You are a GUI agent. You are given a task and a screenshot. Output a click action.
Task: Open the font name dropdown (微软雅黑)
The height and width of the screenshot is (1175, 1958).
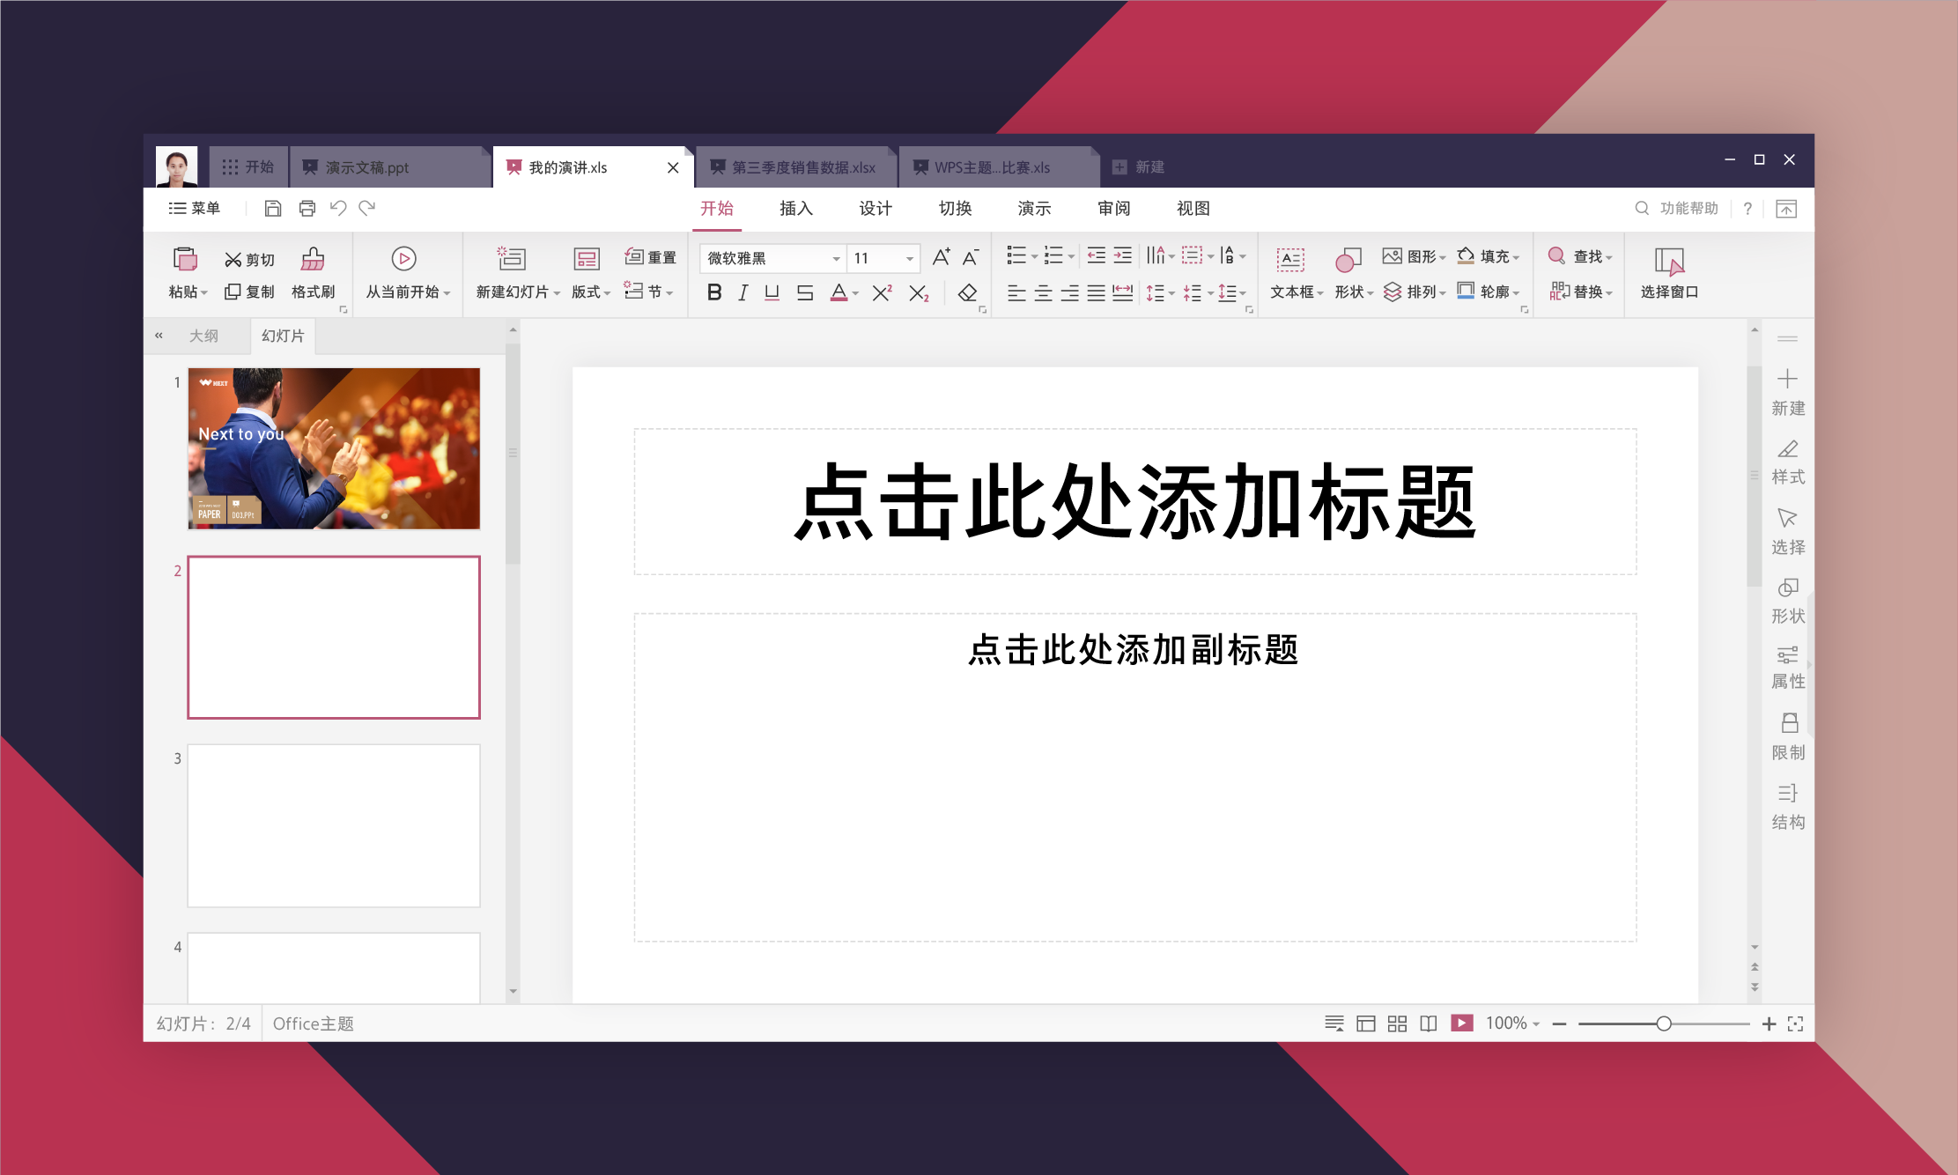[836, 258]
